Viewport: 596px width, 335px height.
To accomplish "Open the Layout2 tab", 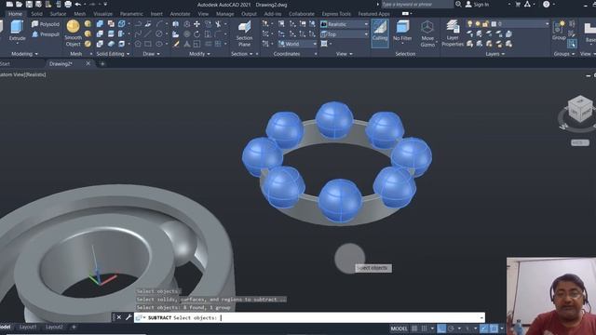I will 54,327.
